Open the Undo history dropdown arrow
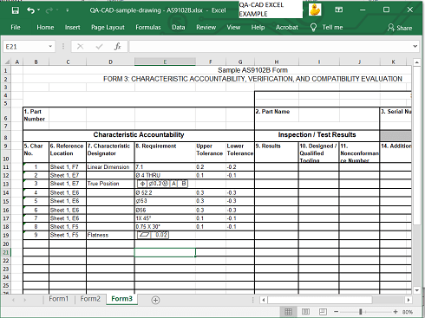Screen dimensions: 425x318 click(x=38, y=10)
